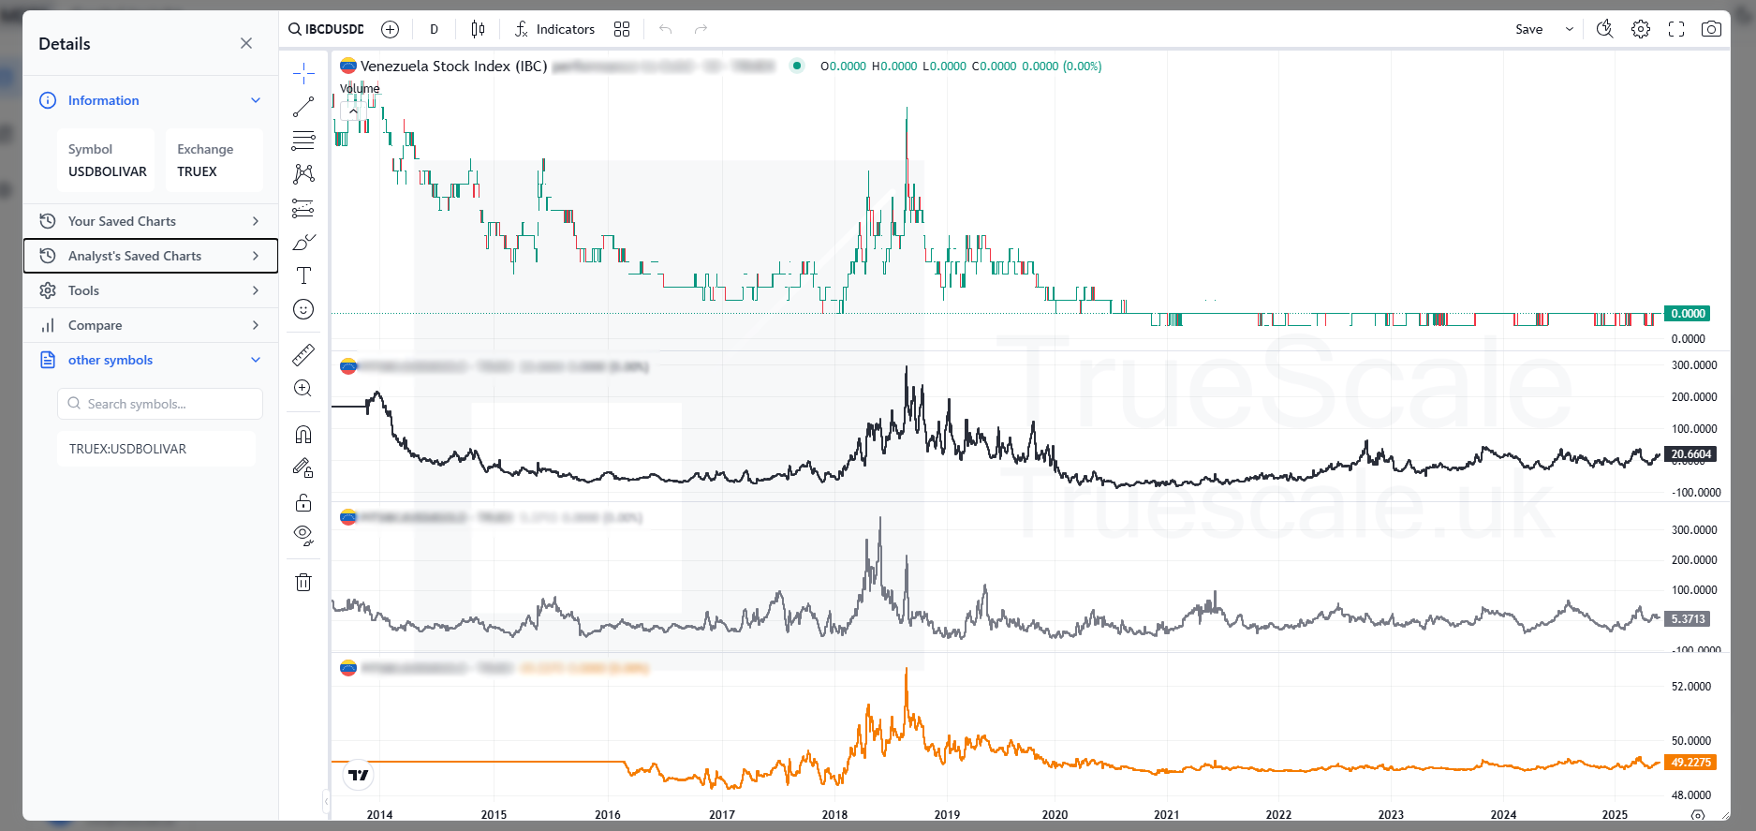This screenshot has width=1756, height=831.
Task: Collapse the Information section
Action: click(x=255, y=100)
